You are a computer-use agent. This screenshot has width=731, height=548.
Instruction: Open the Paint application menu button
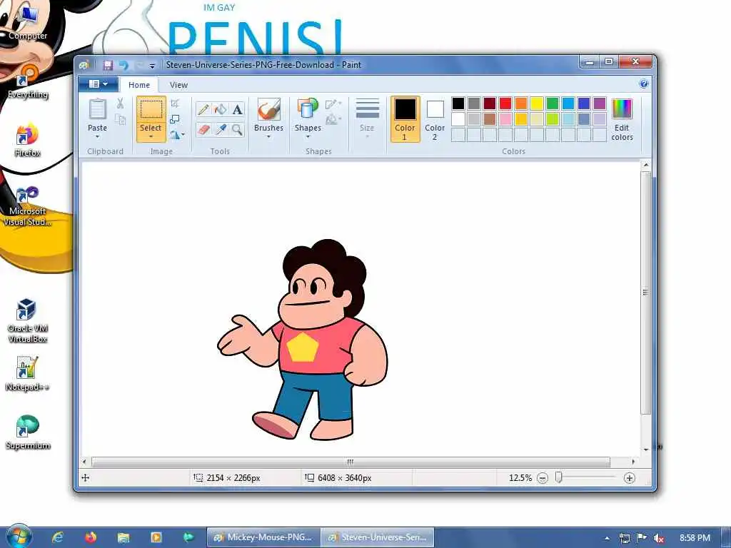(98, 84)
